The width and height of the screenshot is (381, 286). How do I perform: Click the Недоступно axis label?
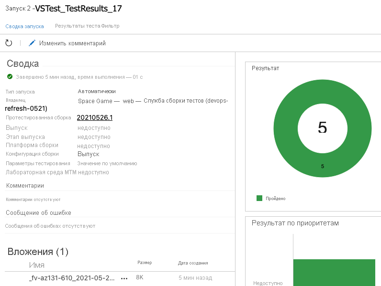pos(268,283)
